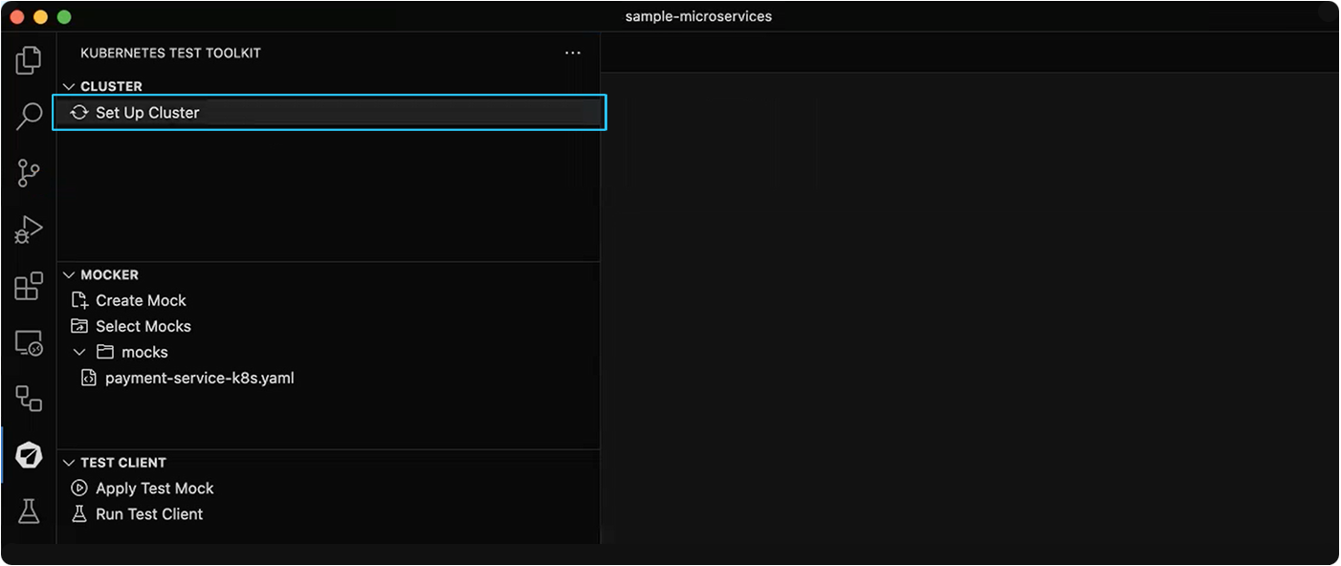Collapse the TEST CLIENT section

click(68, 462)
